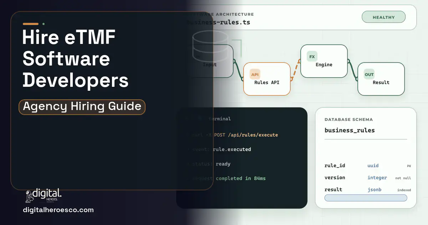The image size is (428, 225).
Task: Click the business_rules table name
Action: [350, 130]
